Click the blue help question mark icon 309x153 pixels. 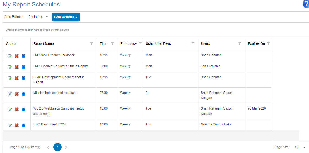click(x=306, y=4)
